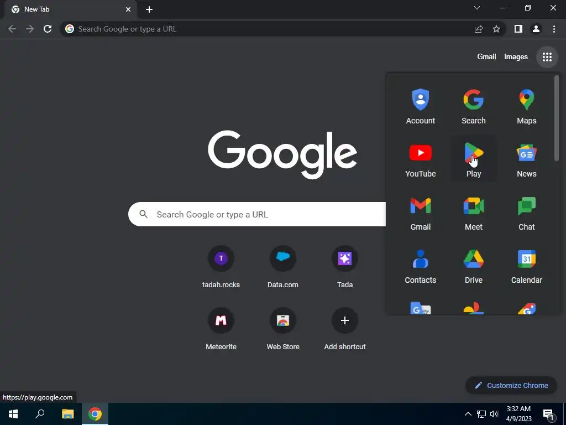Screen dimensions: 566x425
Task: Open File Explorer from taskbar
Action: 67,414
